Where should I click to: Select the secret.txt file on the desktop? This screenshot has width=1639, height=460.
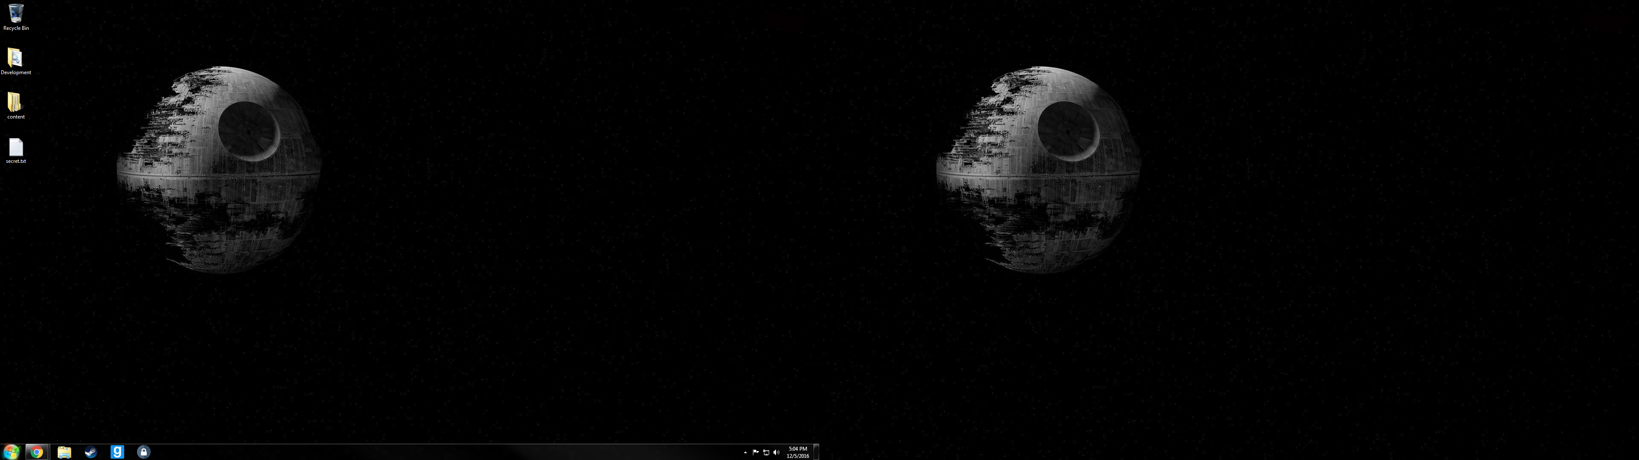[16, 150]
